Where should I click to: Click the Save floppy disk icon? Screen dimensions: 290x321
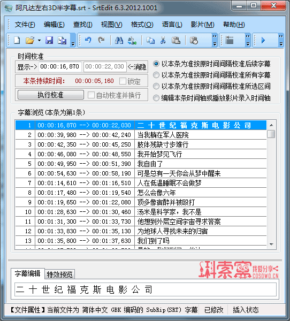click(x=49, y=40)
